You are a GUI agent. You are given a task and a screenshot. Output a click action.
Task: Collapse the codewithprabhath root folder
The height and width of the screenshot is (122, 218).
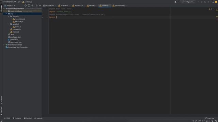click(4, 8)
